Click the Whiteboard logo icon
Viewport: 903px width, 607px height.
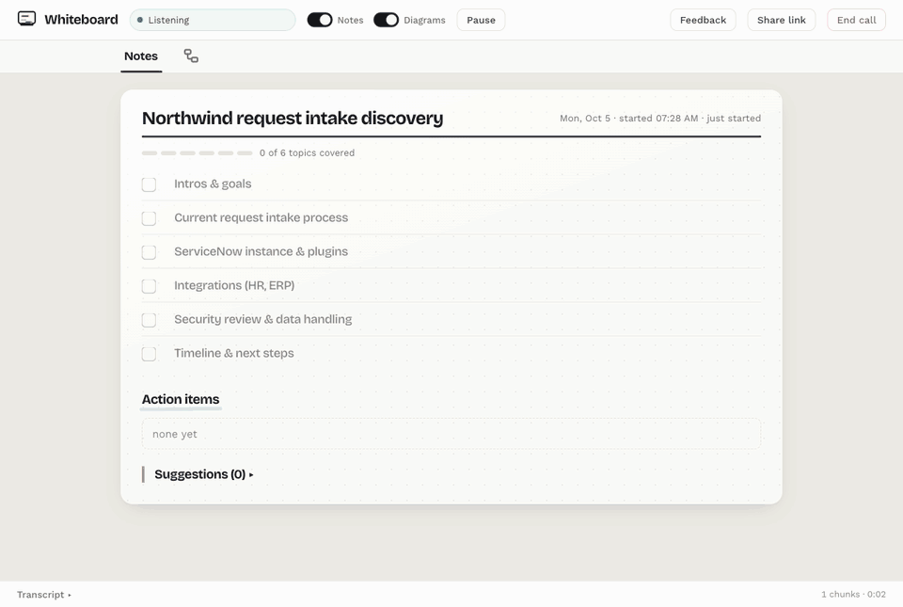pos(26,19)
